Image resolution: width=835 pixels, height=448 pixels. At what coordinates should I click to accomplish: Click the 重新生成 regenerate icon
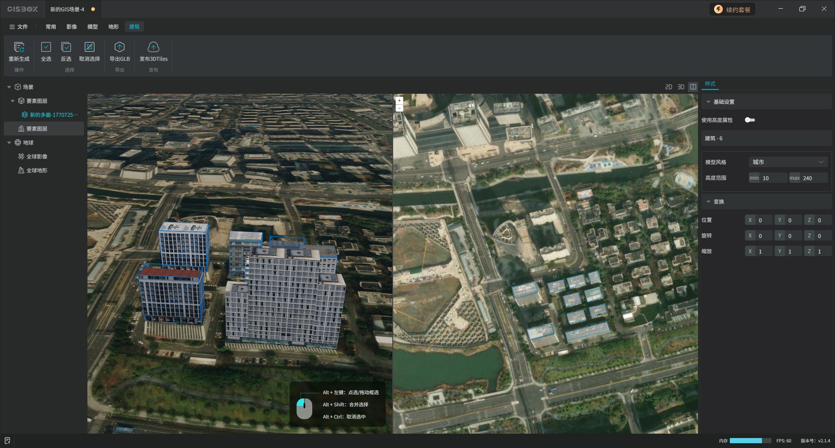[19, 47]
